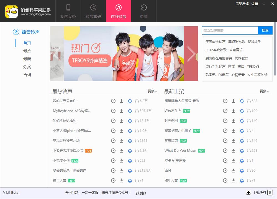Switch to 铃音管理 tab
The image size is (277, 199).
93,11
